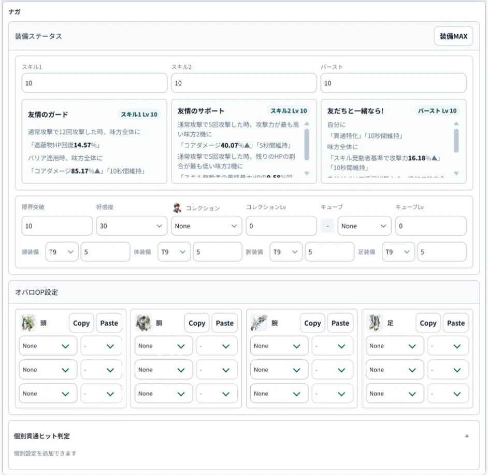Click the leg (足) overload gear icon
The height and width of the screenshot is (475, 488).
pyautogui.click(x=375, y=323)
